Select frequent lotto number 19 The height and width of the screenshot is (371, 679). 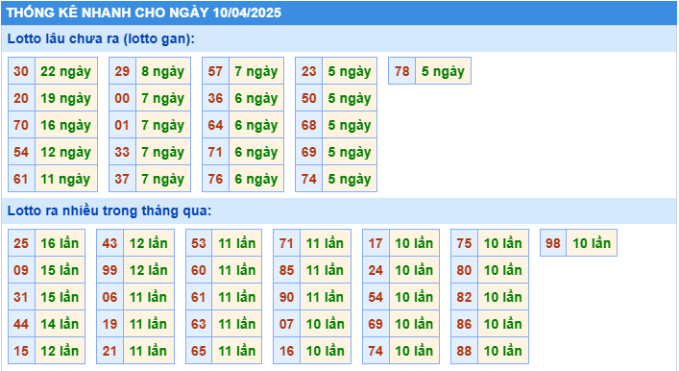point(110,324)
